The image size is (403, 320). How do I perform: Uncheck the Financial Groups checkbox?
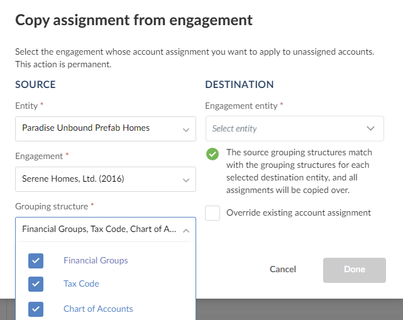(36, 260)
